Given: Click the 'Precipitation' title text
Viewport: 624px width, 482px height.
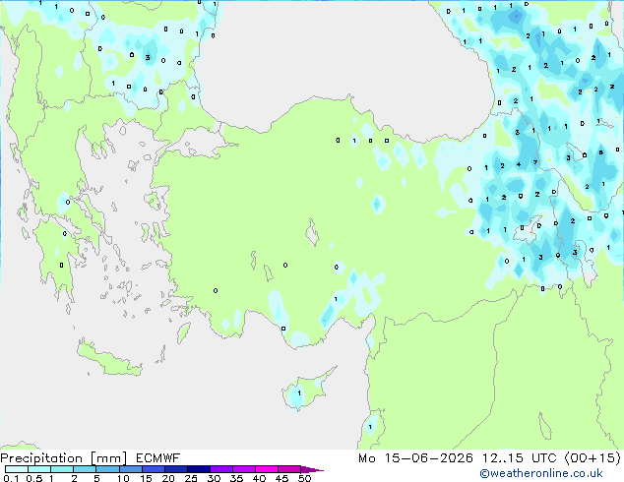Looking at the screenshot, I should (41, 458).
